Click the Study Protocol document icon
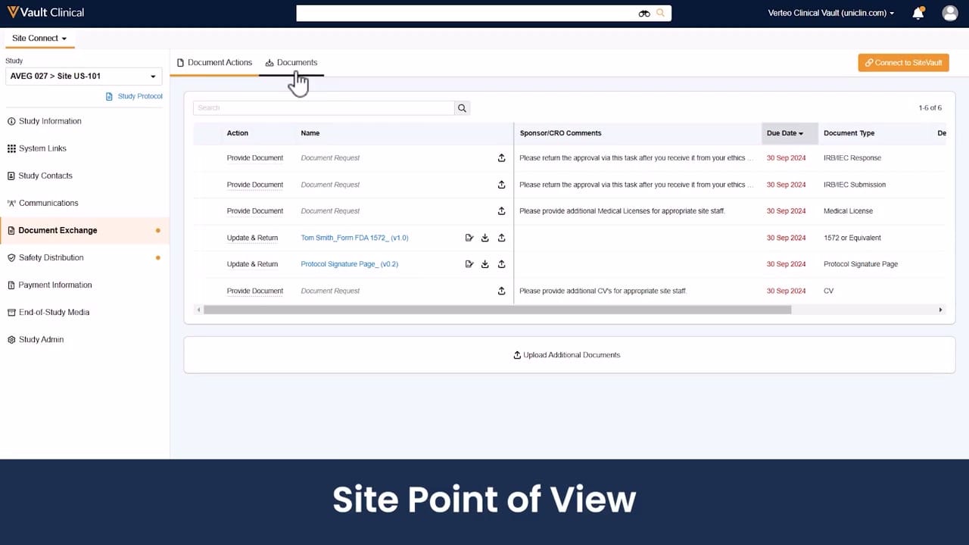 click(x=110, y=96)
